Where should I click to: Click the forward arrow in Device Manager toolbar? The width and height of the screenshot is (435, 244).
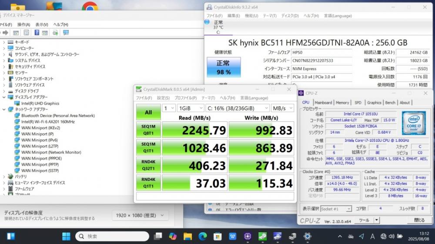tap(5, 33)
